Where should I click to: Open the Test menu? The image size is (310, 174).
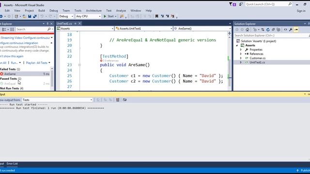pos(108,11)
